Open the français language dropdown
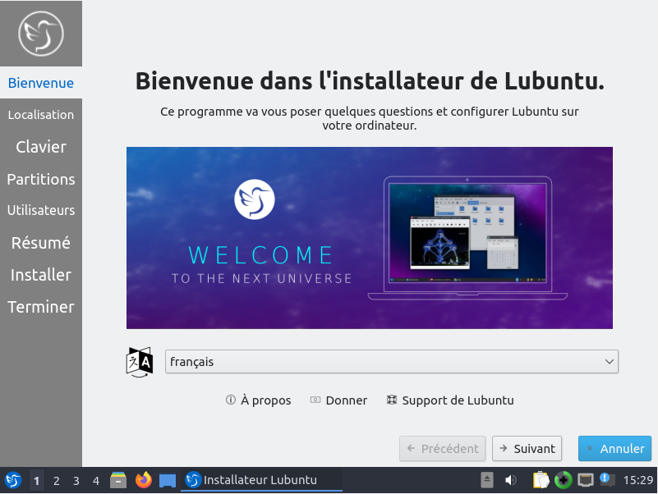Image resolution: width=658 pixels, height=494 pixels. [x=392, y=362]
